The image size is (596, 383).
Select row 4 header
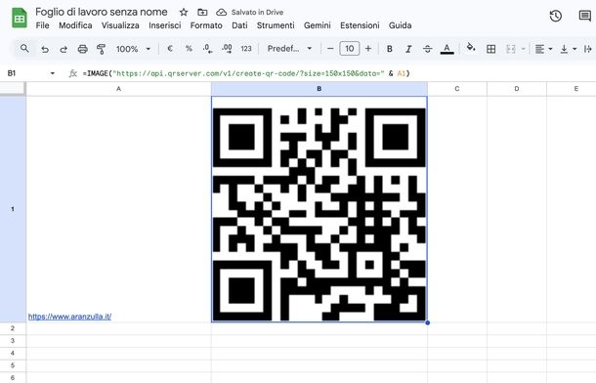point(13,353)
